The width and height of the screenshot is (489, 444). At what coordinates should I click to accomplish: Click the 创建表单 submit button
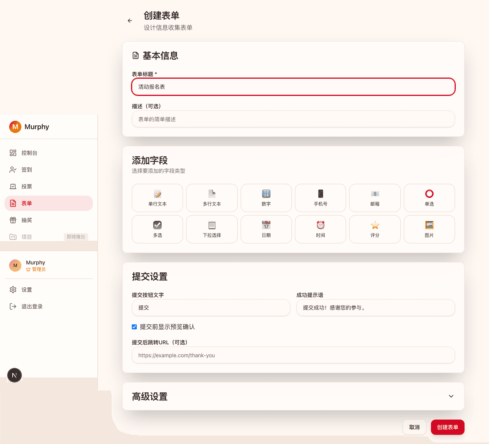(447, 427)
